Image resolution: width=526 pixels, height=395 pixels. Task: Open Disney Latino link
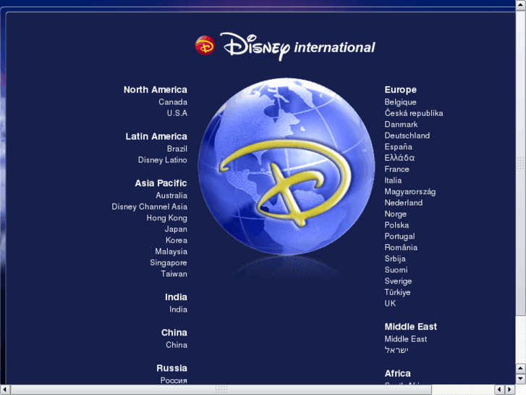click(x=162, y=159)
